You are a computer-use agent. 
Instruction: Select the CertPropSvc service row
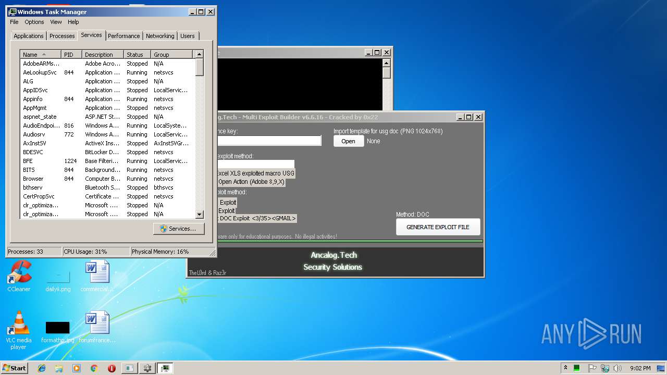pos(107,196)
